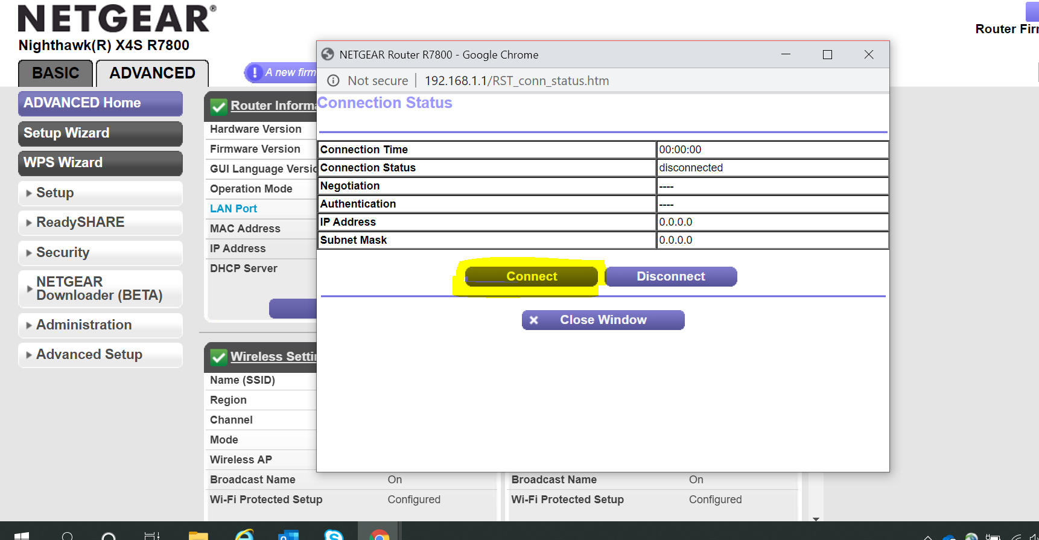This screenshot has height=540, width=1039.
Task: Click the taskbar search magnifier icon
Action: (x=68, y=536)
